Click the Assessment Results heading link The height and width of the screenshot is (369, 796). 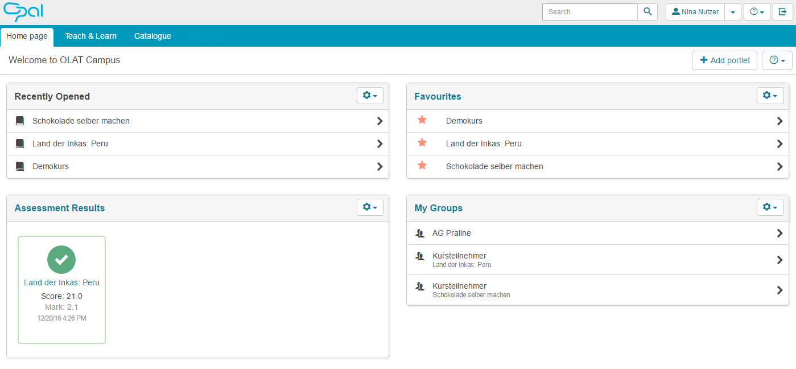[60, 208]
